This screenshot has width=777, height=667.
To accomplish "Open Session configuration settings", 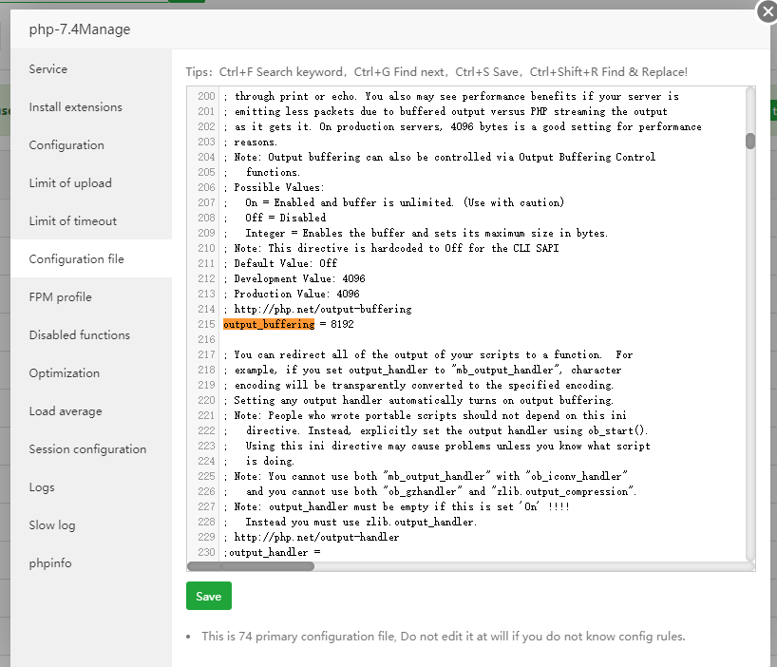I will (x=87, y=449).
